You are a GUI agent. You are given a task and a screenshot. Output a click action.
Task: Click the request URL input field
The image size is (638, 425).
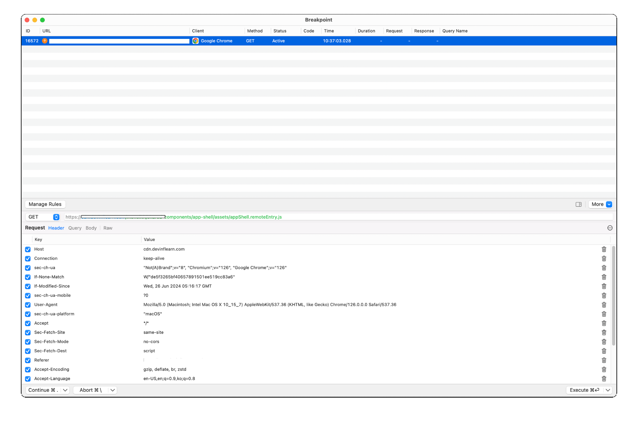pos(374,217)
